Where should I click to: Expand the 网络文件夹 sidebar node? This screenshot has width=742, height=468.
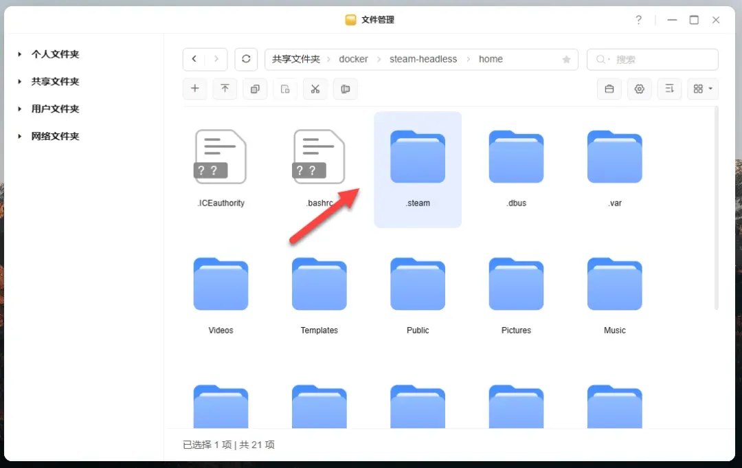pyautogui.click(x=21, y=137)
